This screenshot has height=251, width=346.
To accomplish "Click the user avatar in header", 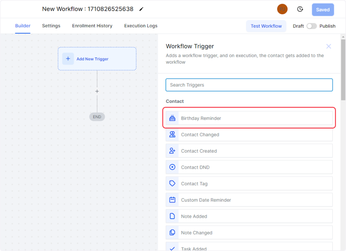I will (x=282, y=9).
